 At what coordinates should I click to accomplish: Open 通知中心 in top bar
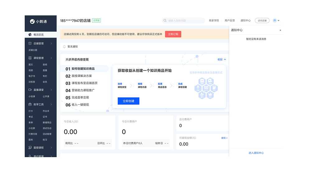tap(246, 21)
